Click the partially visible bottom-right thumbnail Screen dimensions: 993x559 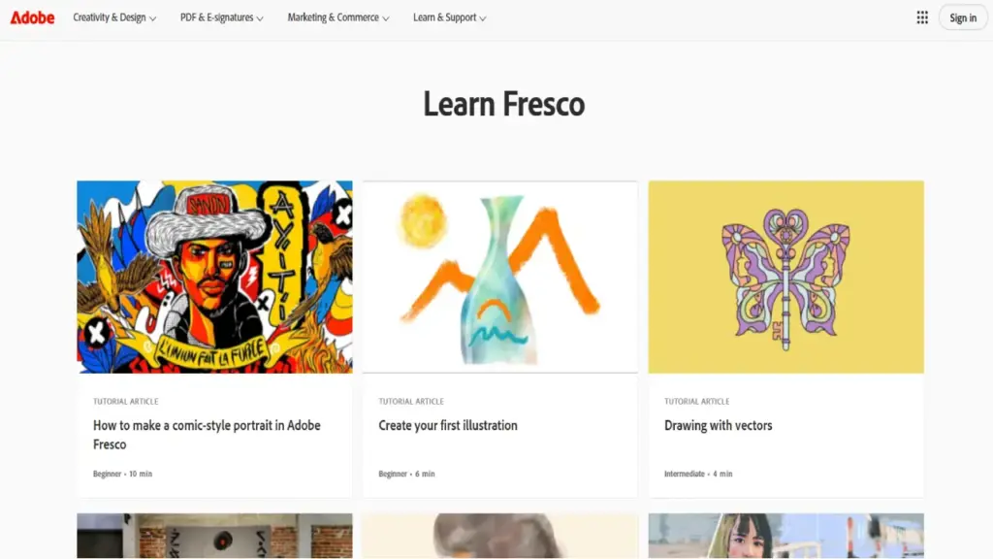click(785, 539)
